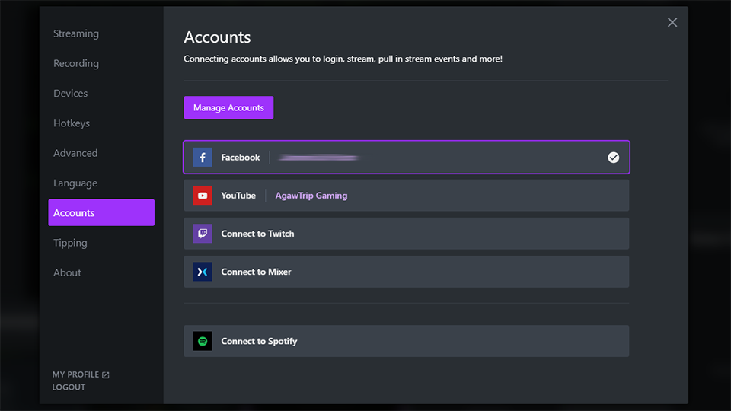Open the Streaming settings section

click(76, 33)
